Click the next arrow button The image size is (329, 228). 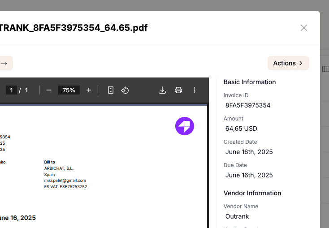4,63
